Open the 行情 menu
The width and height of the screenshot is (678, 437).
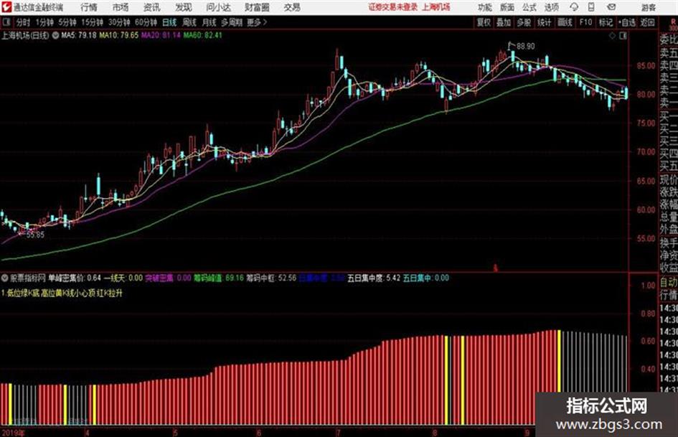89,7
